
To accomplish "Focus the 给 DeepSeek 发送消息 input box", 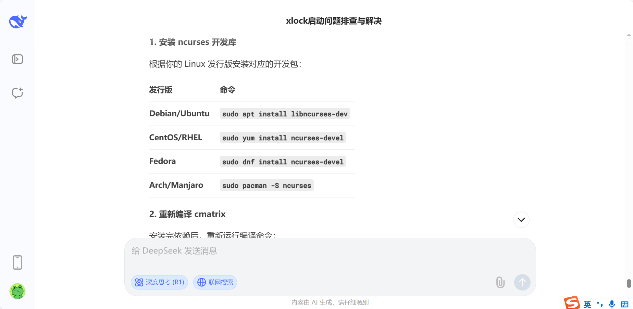I will pyautogui.click(x=330, y=251).
